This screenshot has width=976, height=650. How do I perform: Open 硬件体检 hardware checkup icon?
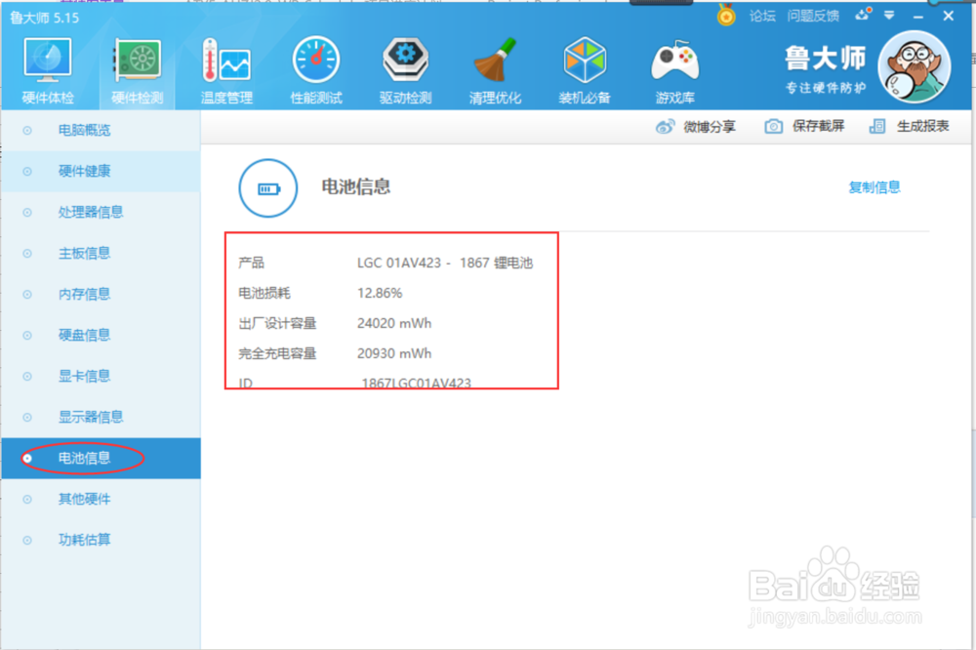tap(48, 70)
